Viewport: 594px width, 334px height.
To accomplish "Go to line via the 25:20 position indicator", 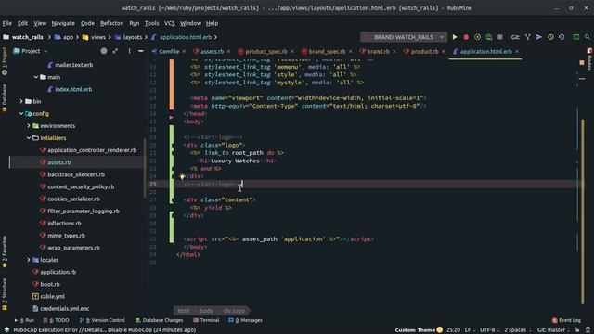I will coord(453,330).
